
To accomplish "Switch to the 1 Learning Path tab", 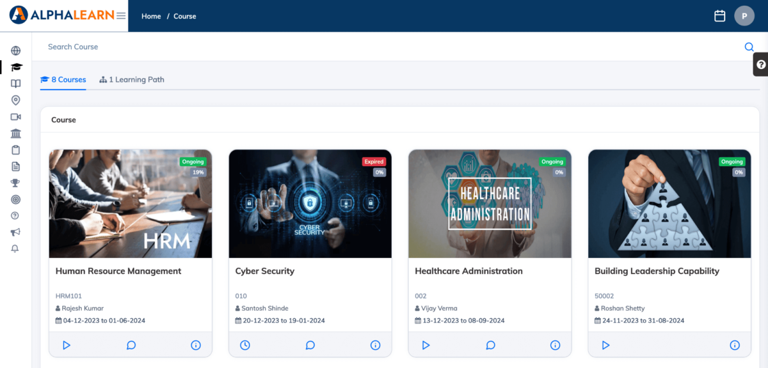I will pos(131,80).
